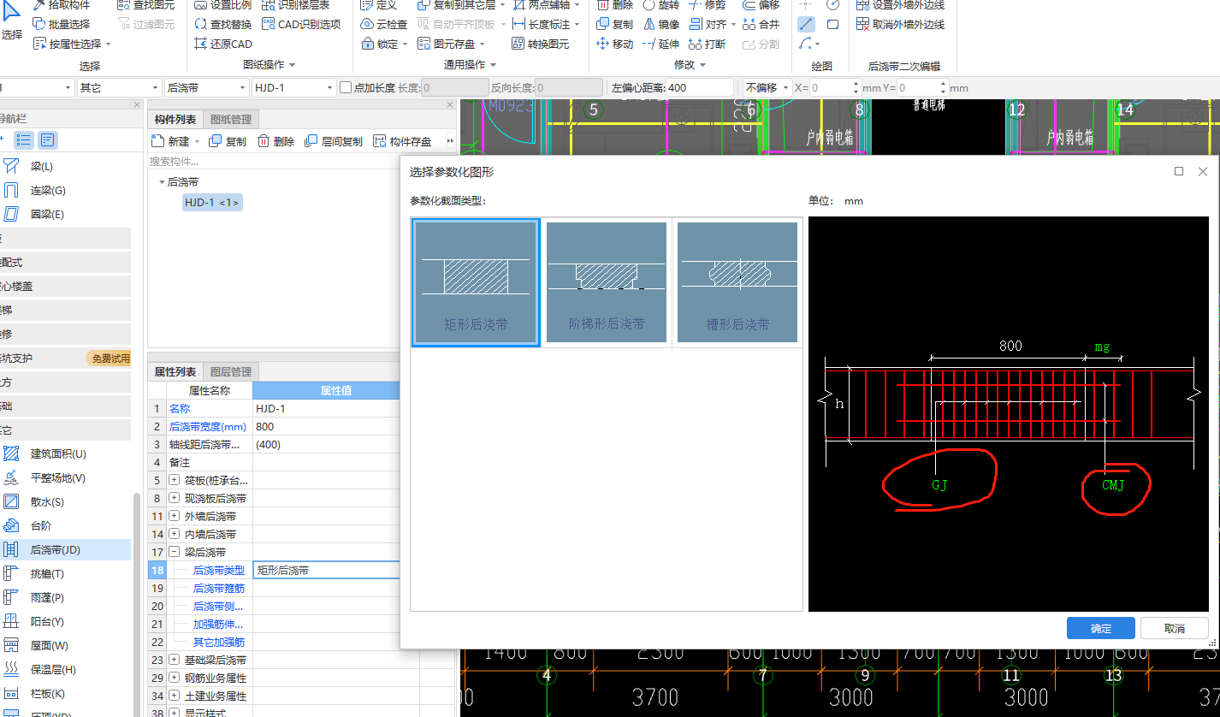Screen dimensions: 1220x717
Task: Click 取消 to cancel the dialog
Action: (1175, 628)
